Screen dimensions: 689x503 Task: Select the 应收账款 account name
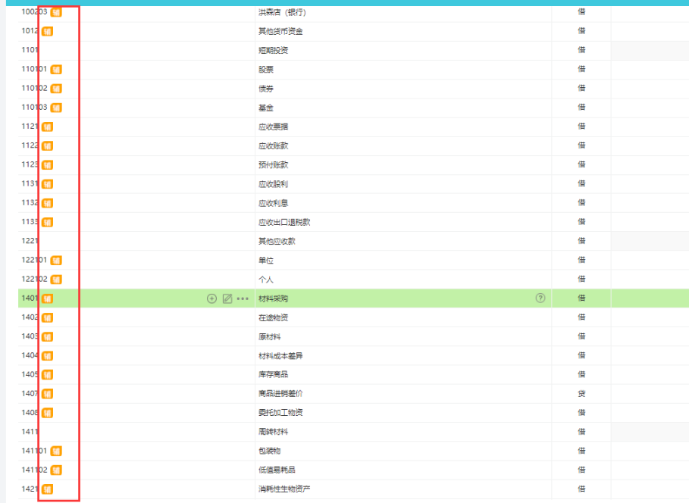tap(274, 146)
